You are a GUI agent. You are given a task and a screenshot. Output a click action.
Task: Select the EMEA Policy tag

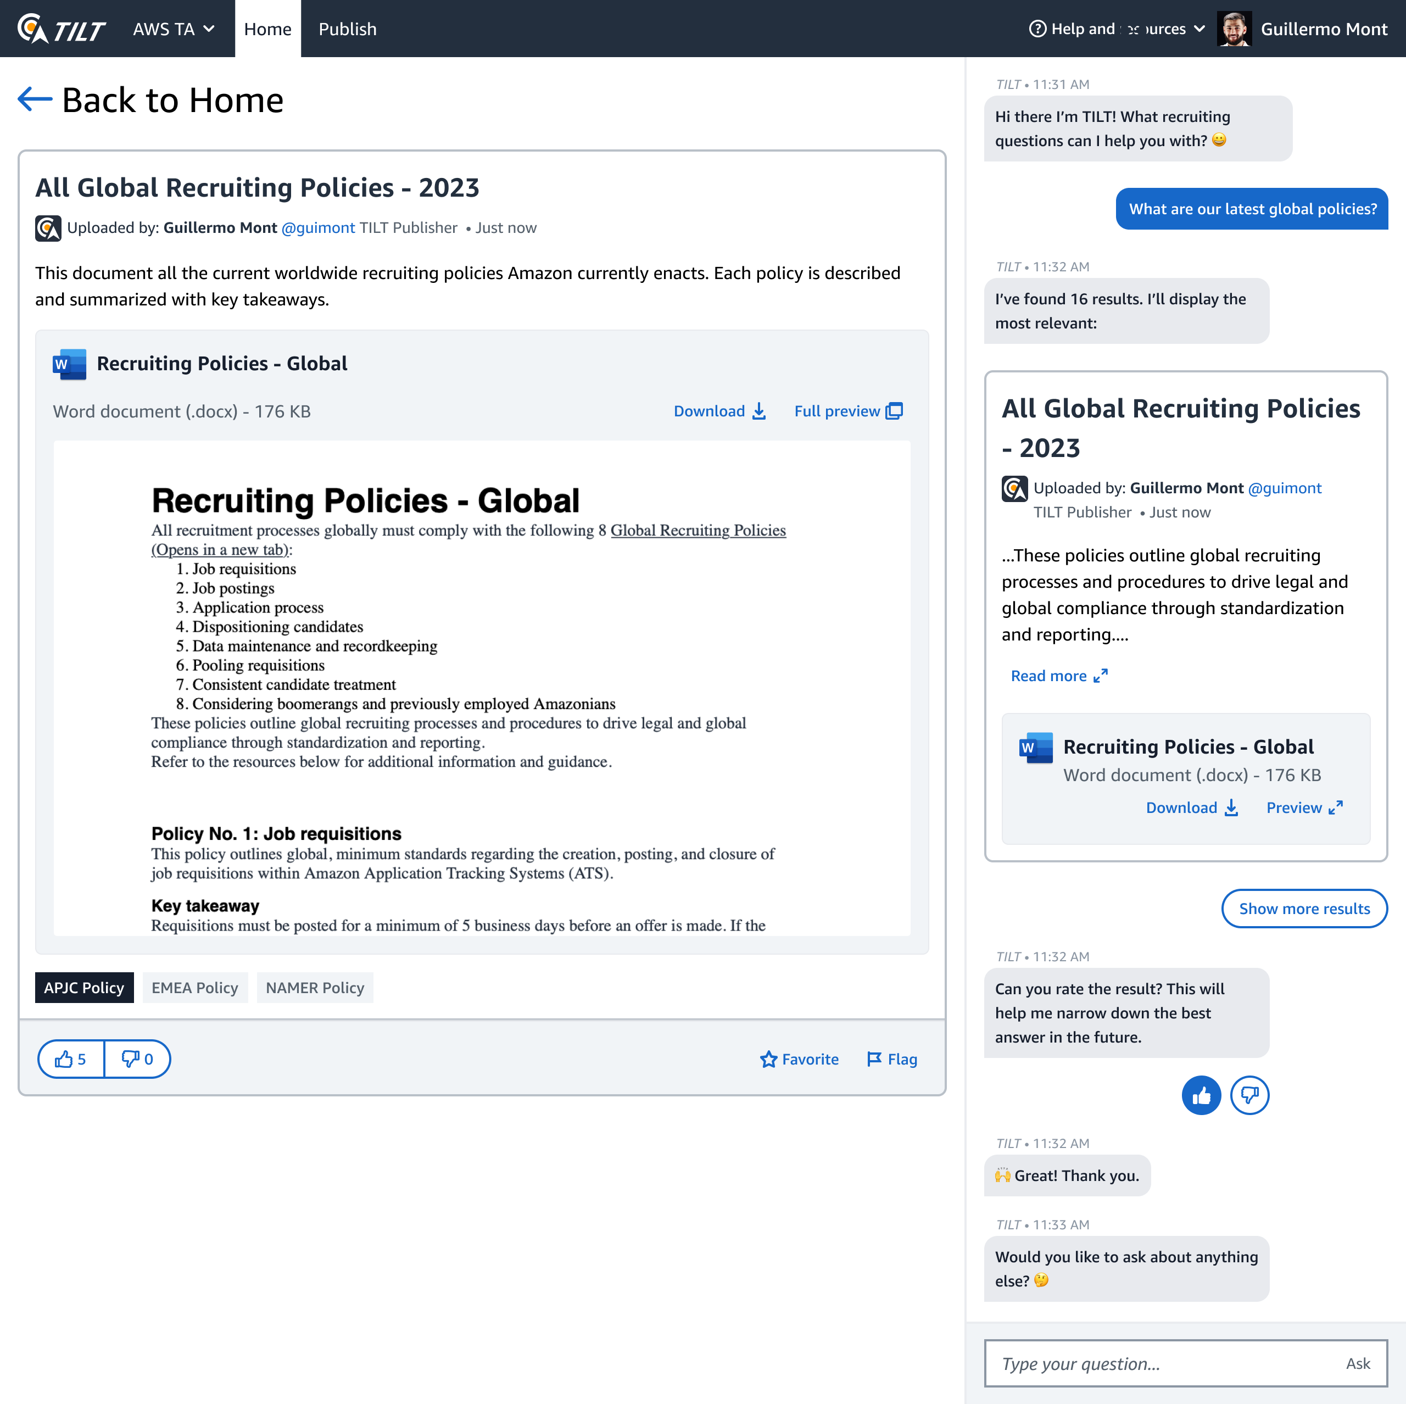[x=194, y=988]
